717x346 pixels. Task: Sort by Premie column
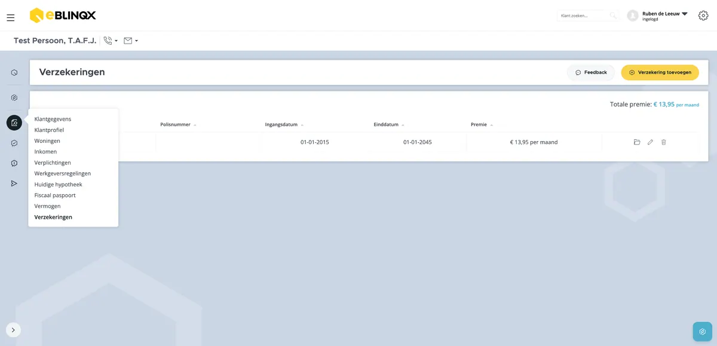[482, 125]
